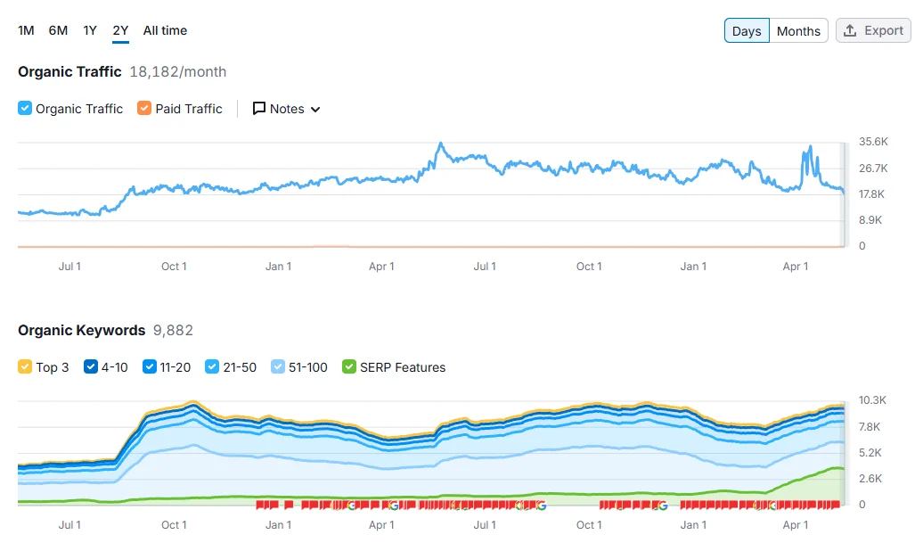Screen dimensions: 923x551
Task: Show the All time range
Action: (165, 30)
